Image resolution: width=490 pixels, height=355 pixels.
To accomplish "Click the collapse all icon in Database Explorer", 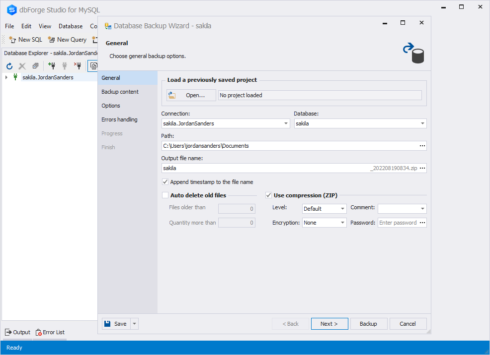I will click(35, 66).
